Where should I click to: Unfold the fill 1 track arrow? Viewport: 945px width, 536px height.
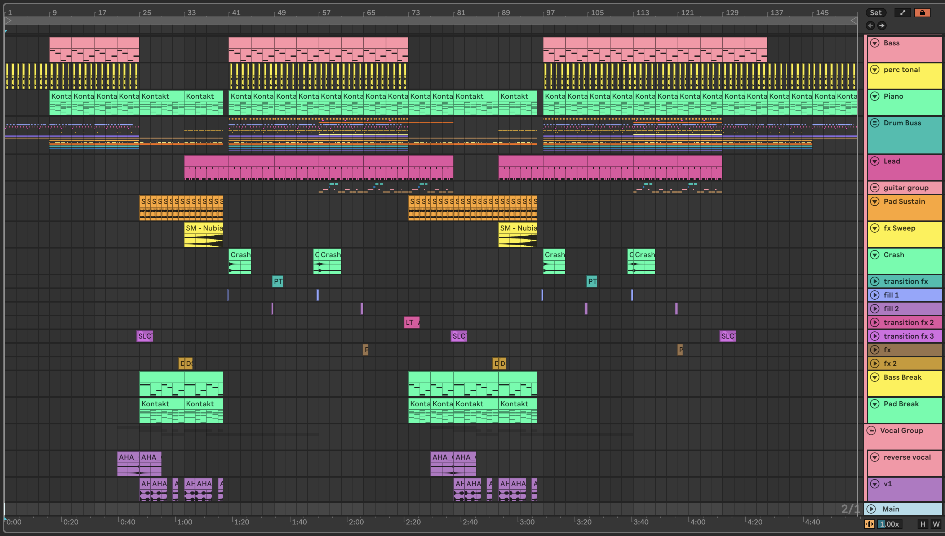pos(875,295)
